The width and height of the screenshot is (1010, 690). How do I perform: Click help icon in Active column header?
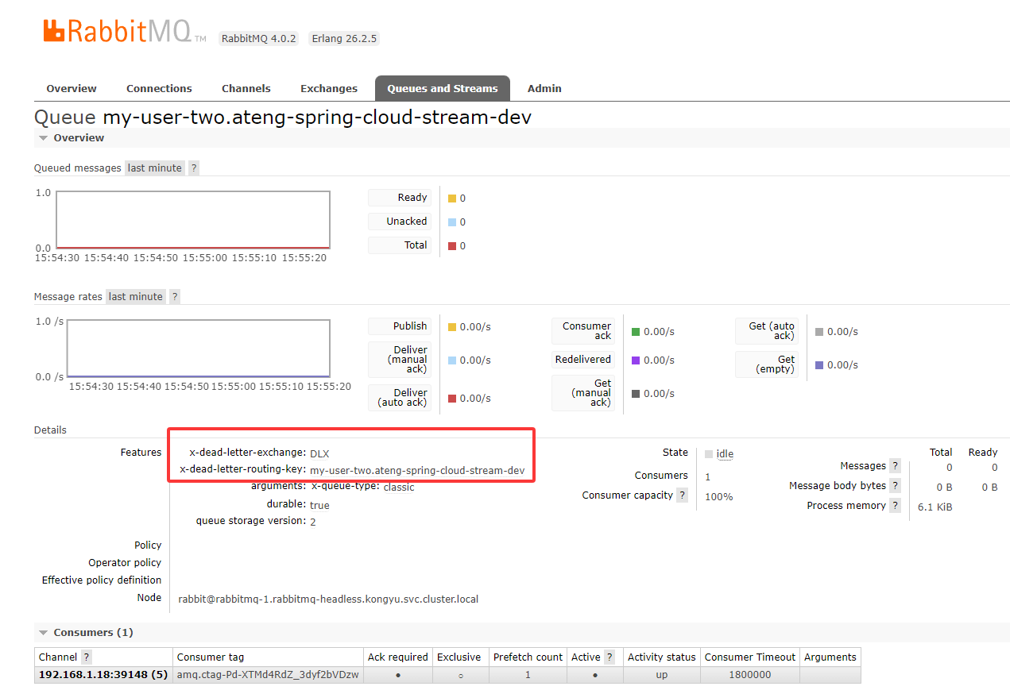pyautogui.click(x=609, y=657)
